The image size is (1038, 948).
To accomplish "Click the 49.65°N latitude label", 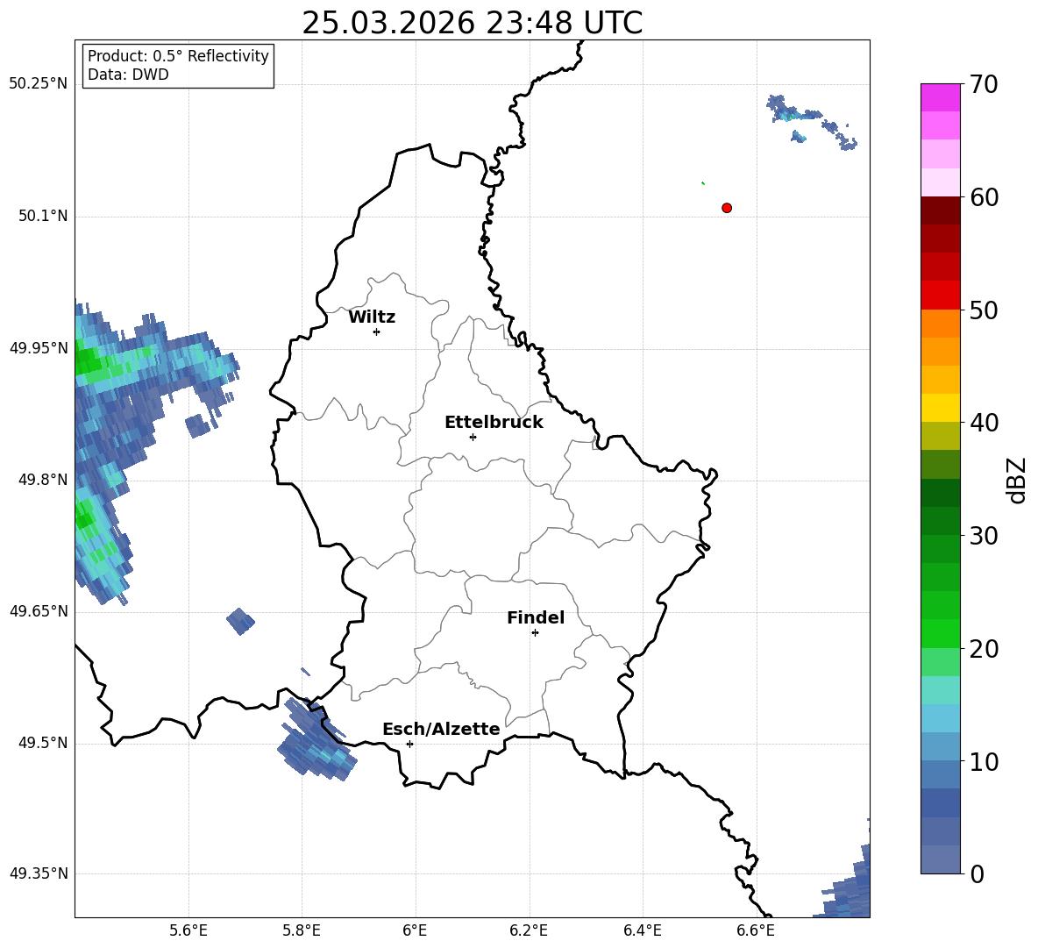I will pyautogui.click(x=38, y=610).
